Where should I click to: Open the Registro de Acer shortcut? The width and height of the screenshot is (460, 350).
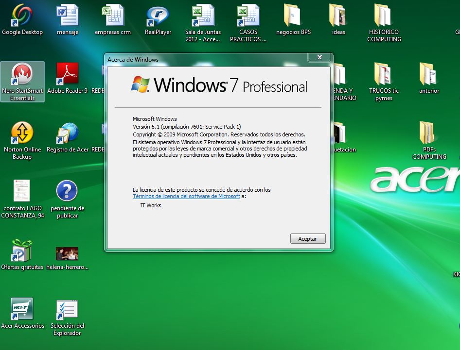click(67, 133)
